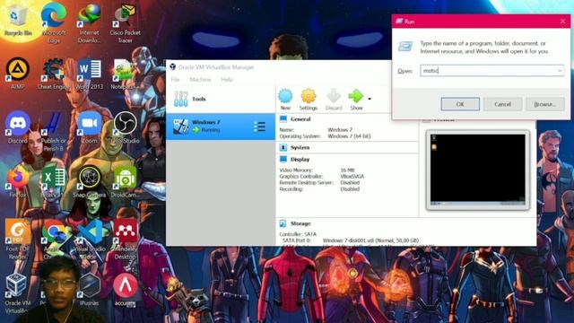The width and height of the screenshot is (574, 323).
Task: Click the Discard toolbar button in VirtualBox
Action: [334, 100]
